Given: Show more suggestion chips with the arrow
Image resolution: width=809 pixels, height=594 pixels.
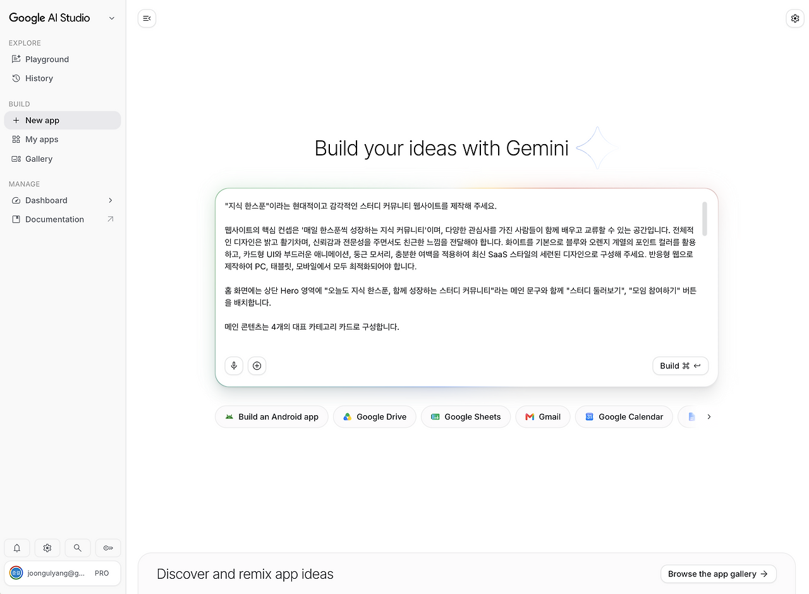Looking at the screenshot, I should click(709, 417).
